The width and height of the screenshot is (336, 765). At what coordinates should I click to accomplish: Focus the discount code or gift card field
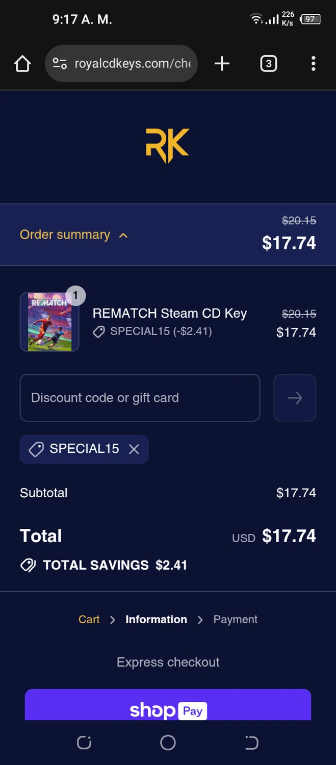(x=140, y=398)
